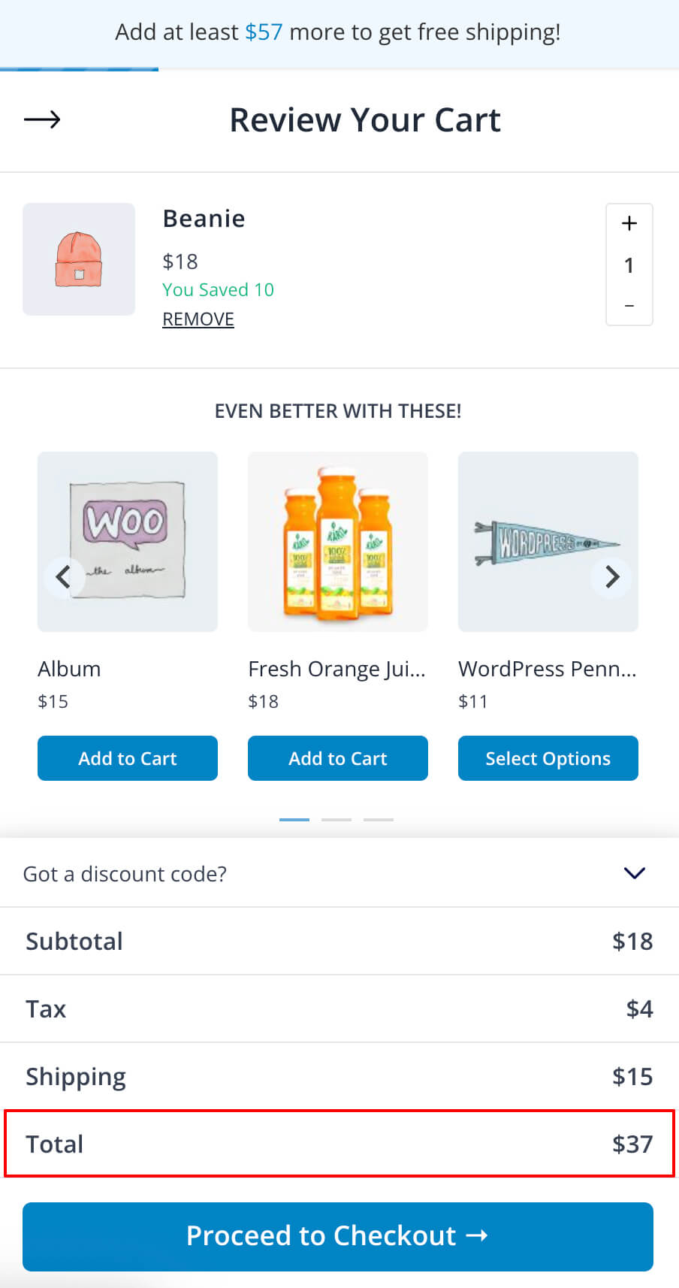
Task: Increase Beanie quantity with plus icon
Action: [629, 224]
